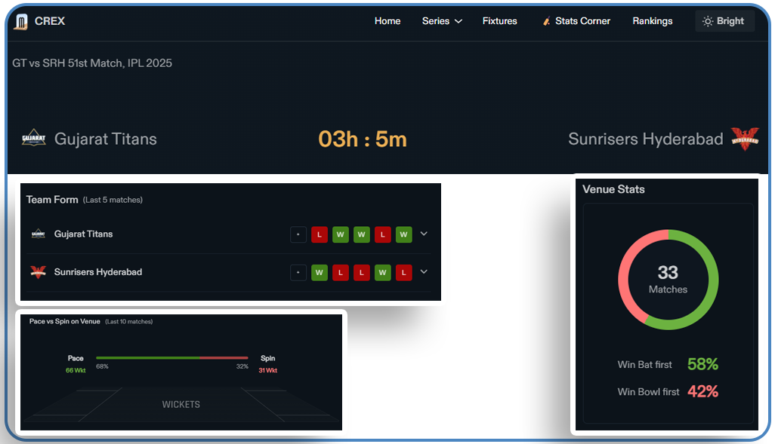Click the 03h : 5m countdown timer
The width and height of the screenshot is (775, 444).
[363, 139]
